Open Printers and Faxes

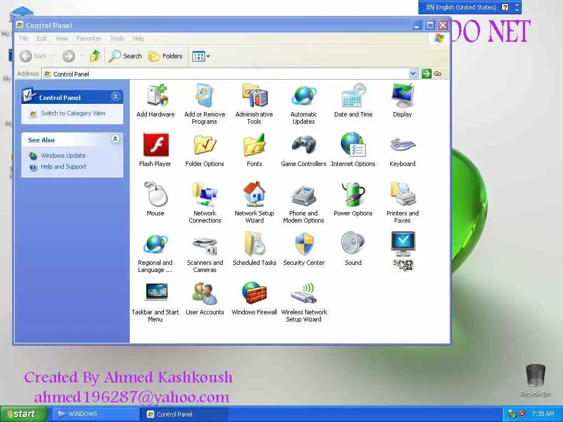pos(402,203)
